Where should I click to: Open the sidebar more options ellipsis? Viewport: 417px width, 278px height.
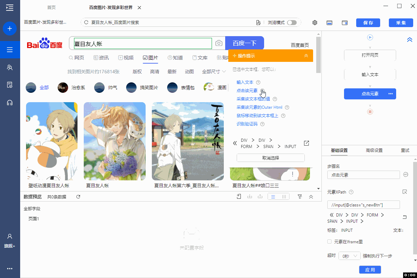(x=10, y=269)
